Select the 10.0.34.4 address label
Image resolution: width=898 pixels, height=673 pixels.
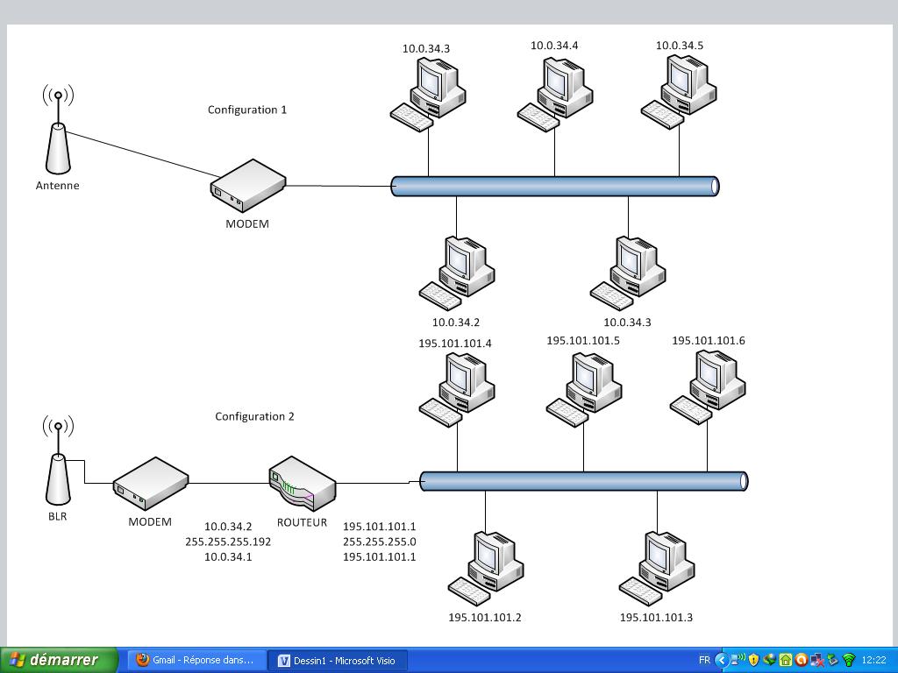554,46
